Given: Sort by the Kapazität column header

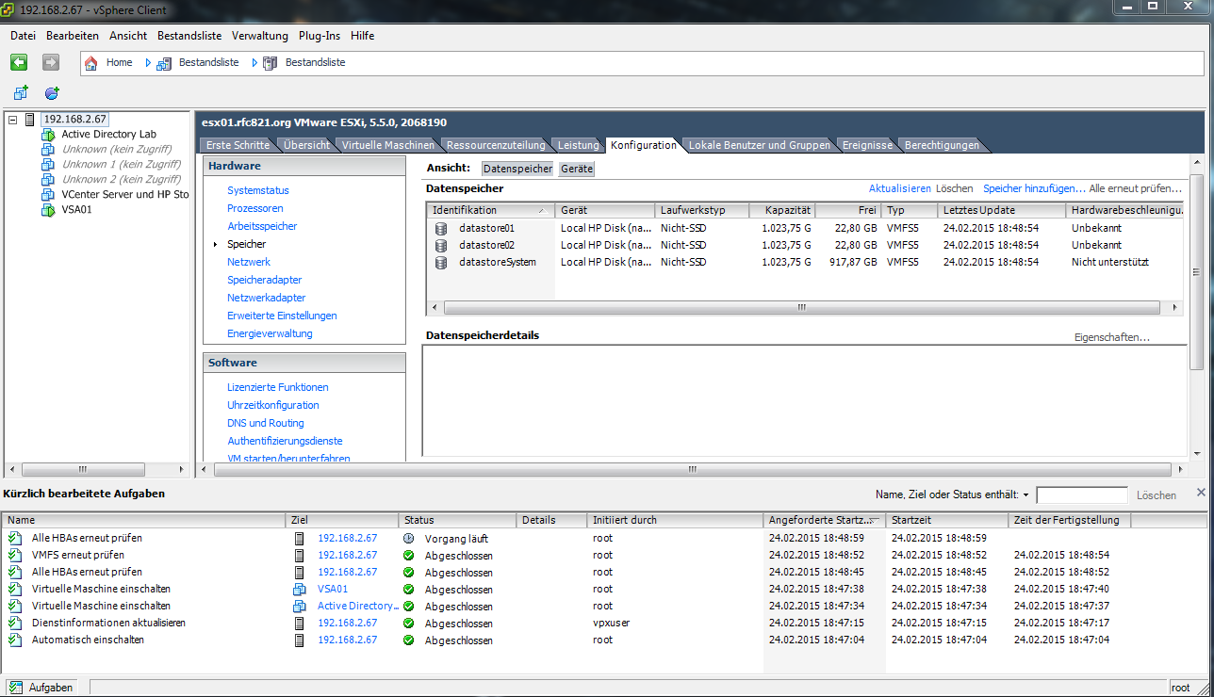Looking at the screenshot, I should click(x=787, y=210).
